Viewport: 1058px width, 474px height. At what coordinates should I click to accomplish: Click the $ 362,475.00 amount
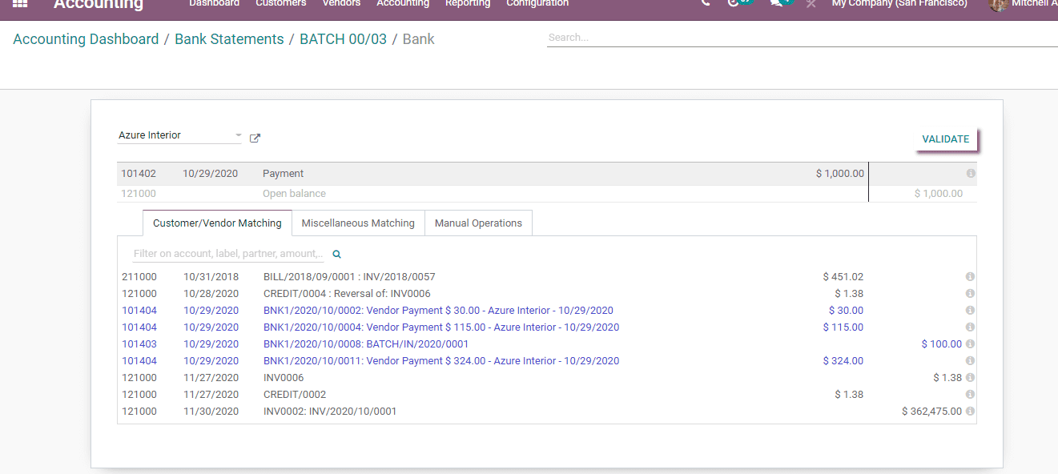click(931, 412)
